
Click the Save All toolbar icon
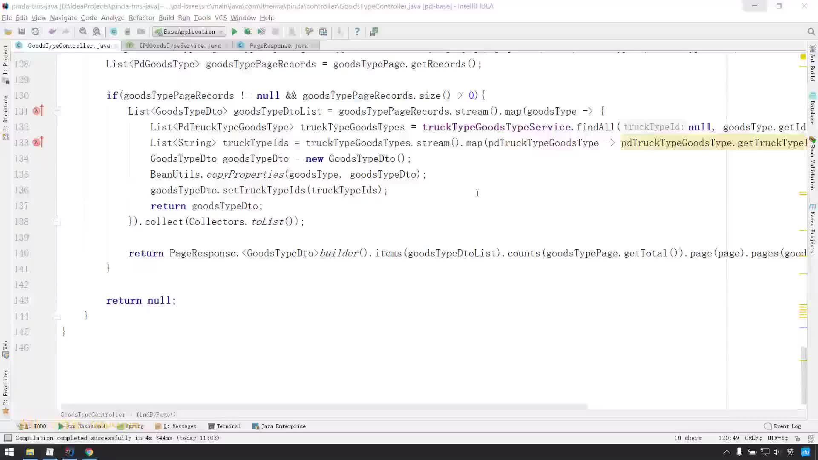point(22,32)
